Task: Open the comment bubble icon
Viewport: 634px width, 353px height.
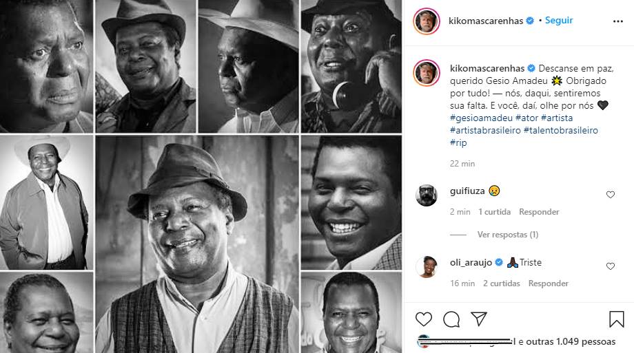Action: [x=451, y=319]
